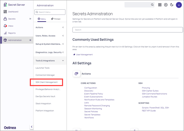
Task: Open Reports bar chart icon
Action: [x=5, y=33]
